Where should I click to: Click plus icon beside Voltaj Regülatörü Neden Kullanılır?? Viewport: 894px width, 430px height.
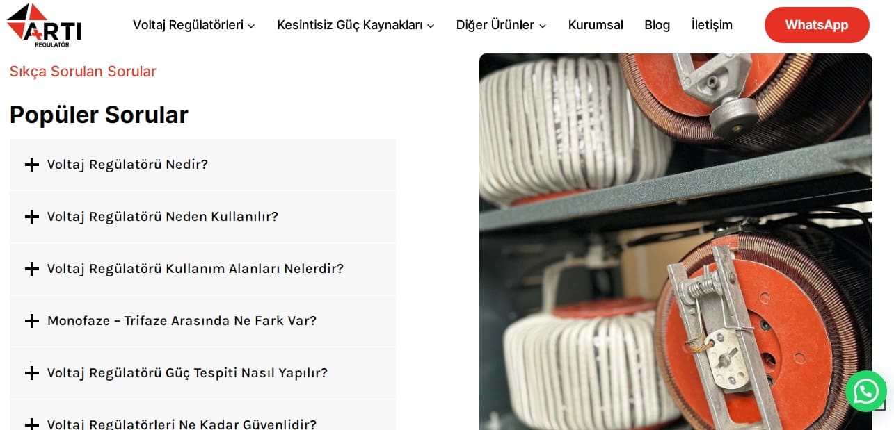tap(32, 217)
